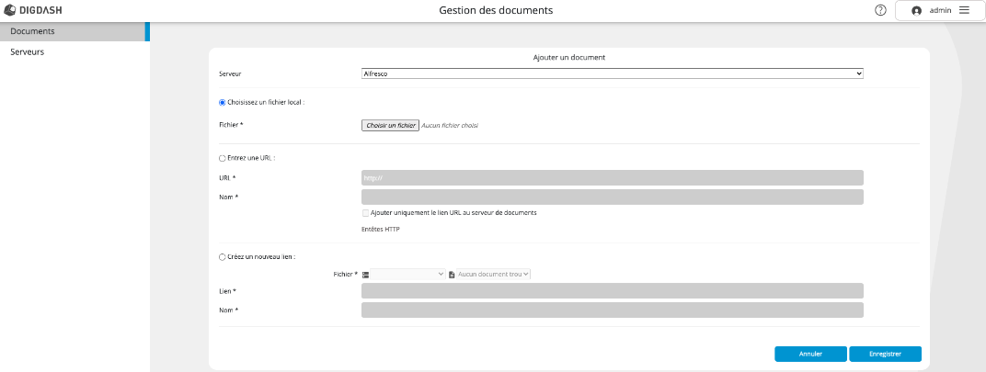Open the Documents sidebar tab
Image resolution: width=986 pixels, height=372 pixels.
pos(74,31)
